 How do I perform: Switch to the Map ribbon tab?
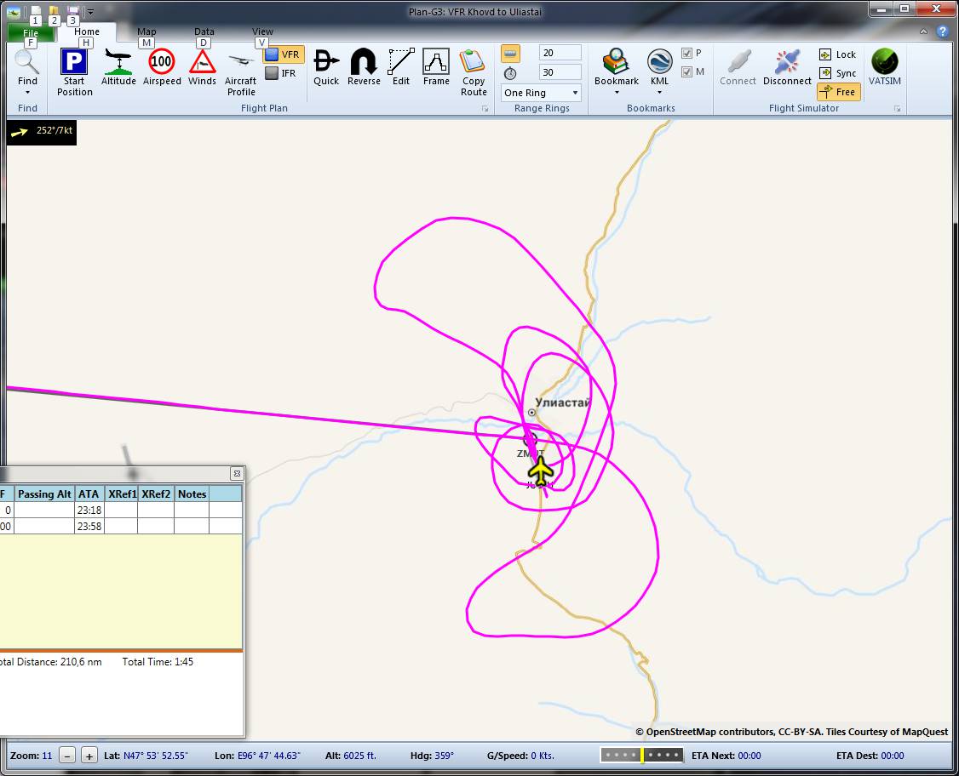point(146,32)
